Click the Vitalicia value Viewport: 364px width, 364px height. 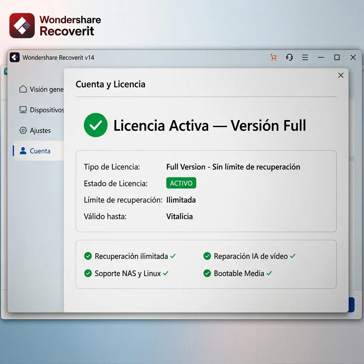pos(180,216)
